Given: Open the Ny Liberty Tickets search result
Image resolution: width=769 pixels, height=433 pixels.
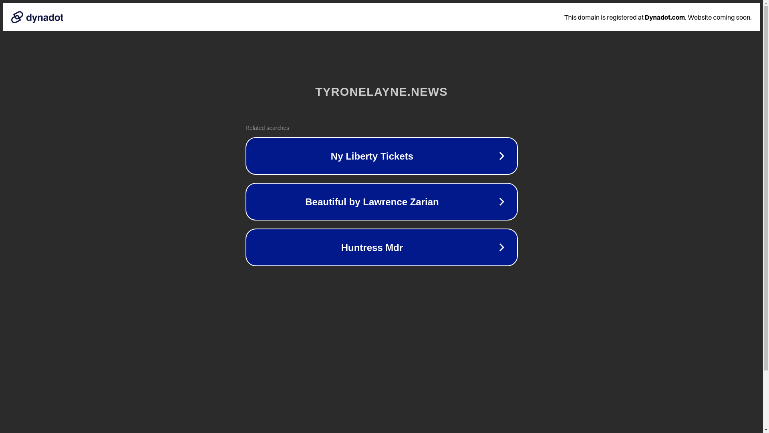Looking at the screenshot, I should coord(381,156).
